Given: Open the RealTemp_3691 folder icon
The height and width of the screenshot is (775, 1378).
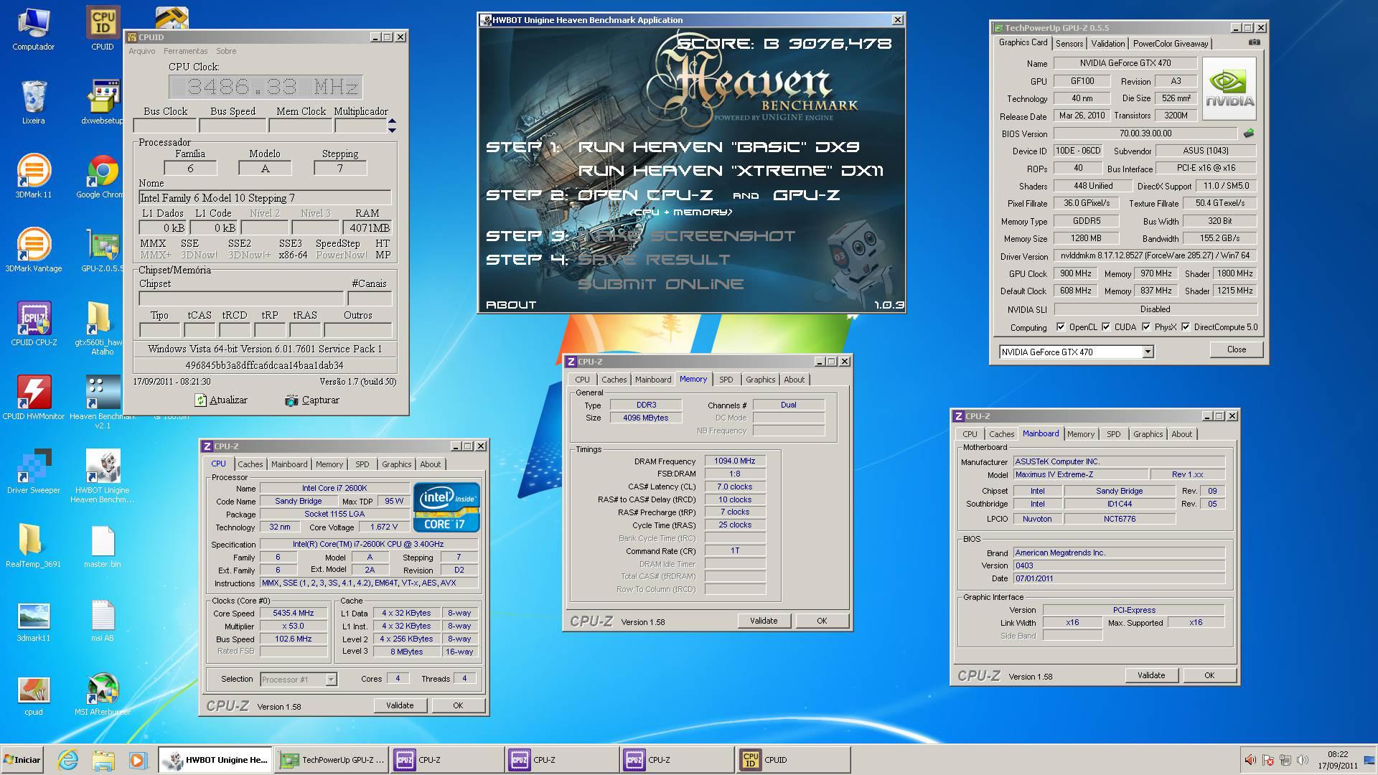Looking at the screenshot, I should (33, 546).
